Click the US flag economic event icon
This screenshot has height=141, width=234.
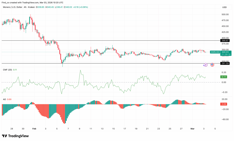coord(212,65)
